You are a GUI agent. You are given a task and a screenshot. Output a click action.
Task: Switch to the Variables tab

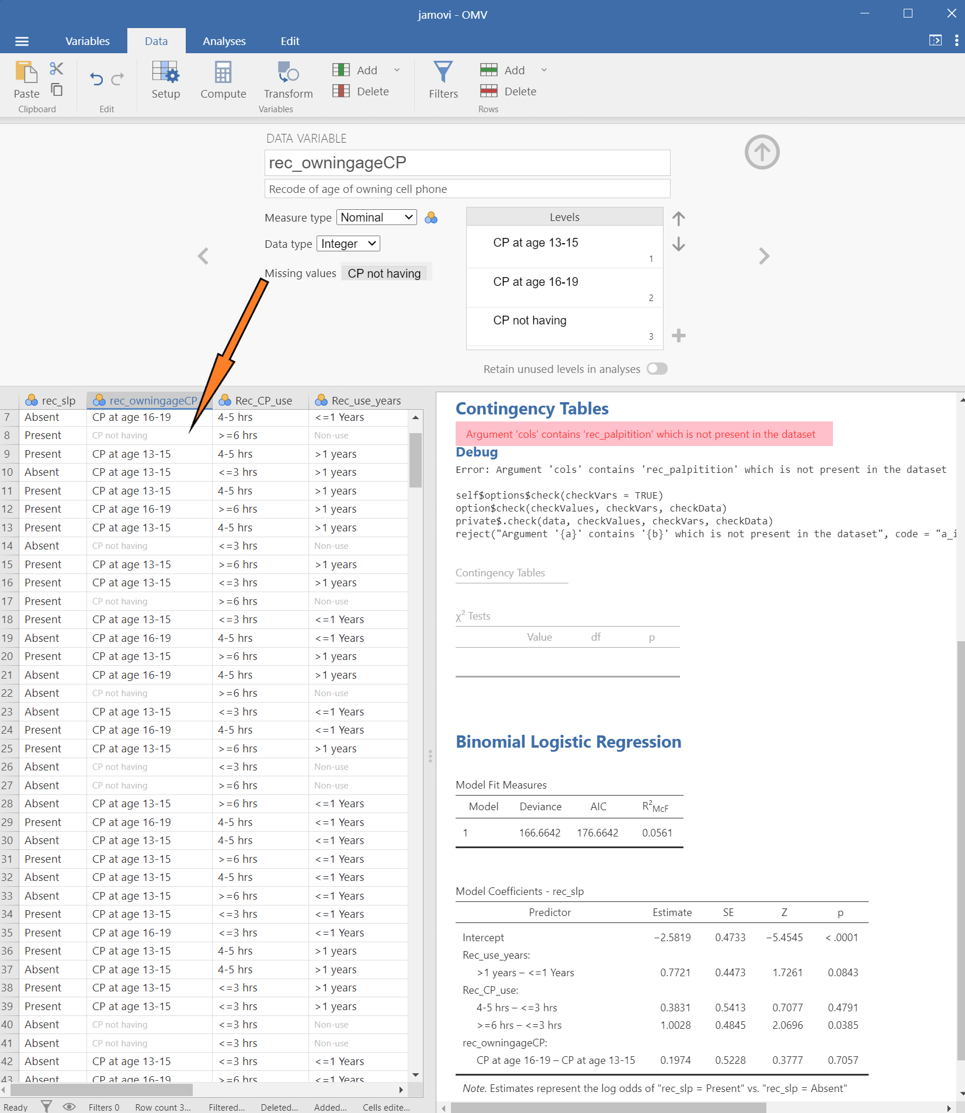(88, 41)
